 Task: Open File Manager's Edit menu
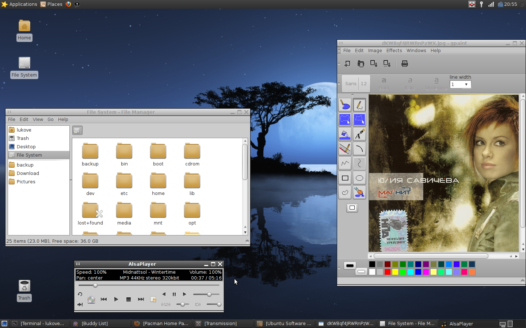[24, 120]
